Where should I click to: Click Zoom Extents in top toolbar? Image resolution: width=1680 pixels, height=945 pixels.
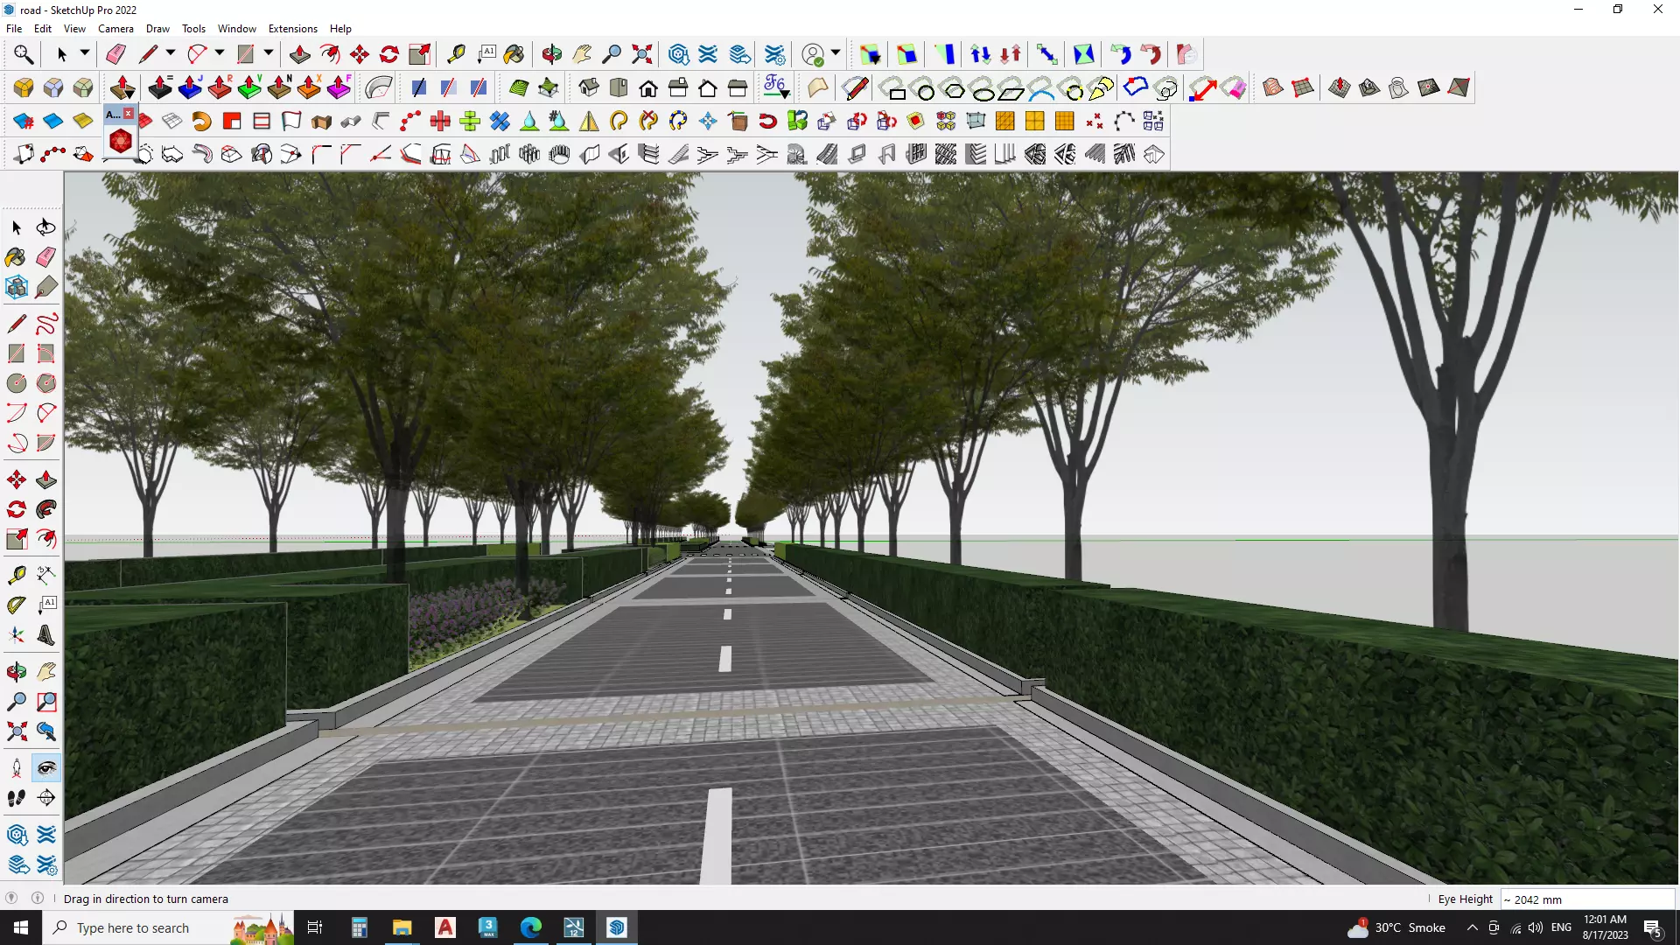pyautogui.click(x=642, y=54)
